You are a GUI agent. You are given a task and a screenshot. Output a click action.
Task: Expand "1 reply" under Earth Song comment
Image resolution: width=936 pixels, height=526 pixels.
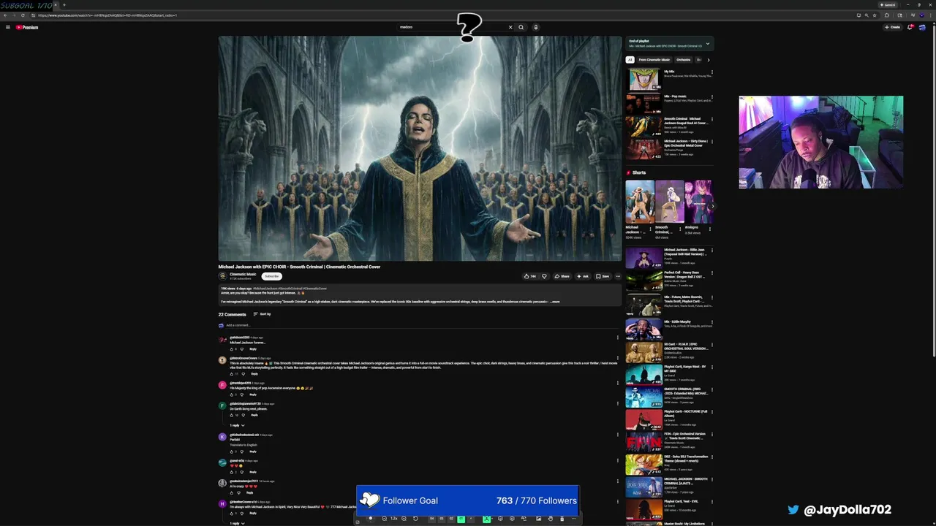point(237,425)
